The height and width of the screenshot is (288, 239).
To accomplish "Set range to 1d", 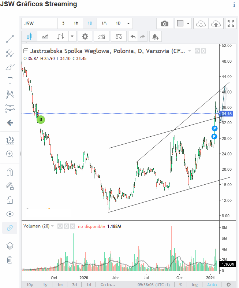I will [89, 285].
